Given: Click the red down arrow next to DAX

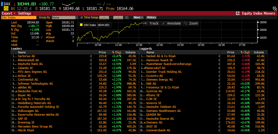Looking at the screenshot, I should click(x=14, y=4).
